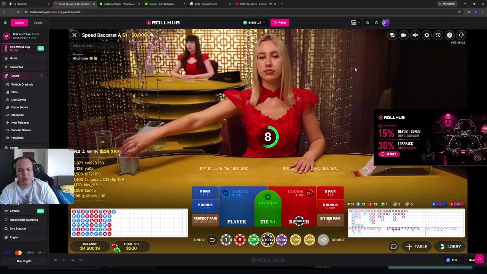
Task: Open the site search magnifier
Action: [368, 23]
